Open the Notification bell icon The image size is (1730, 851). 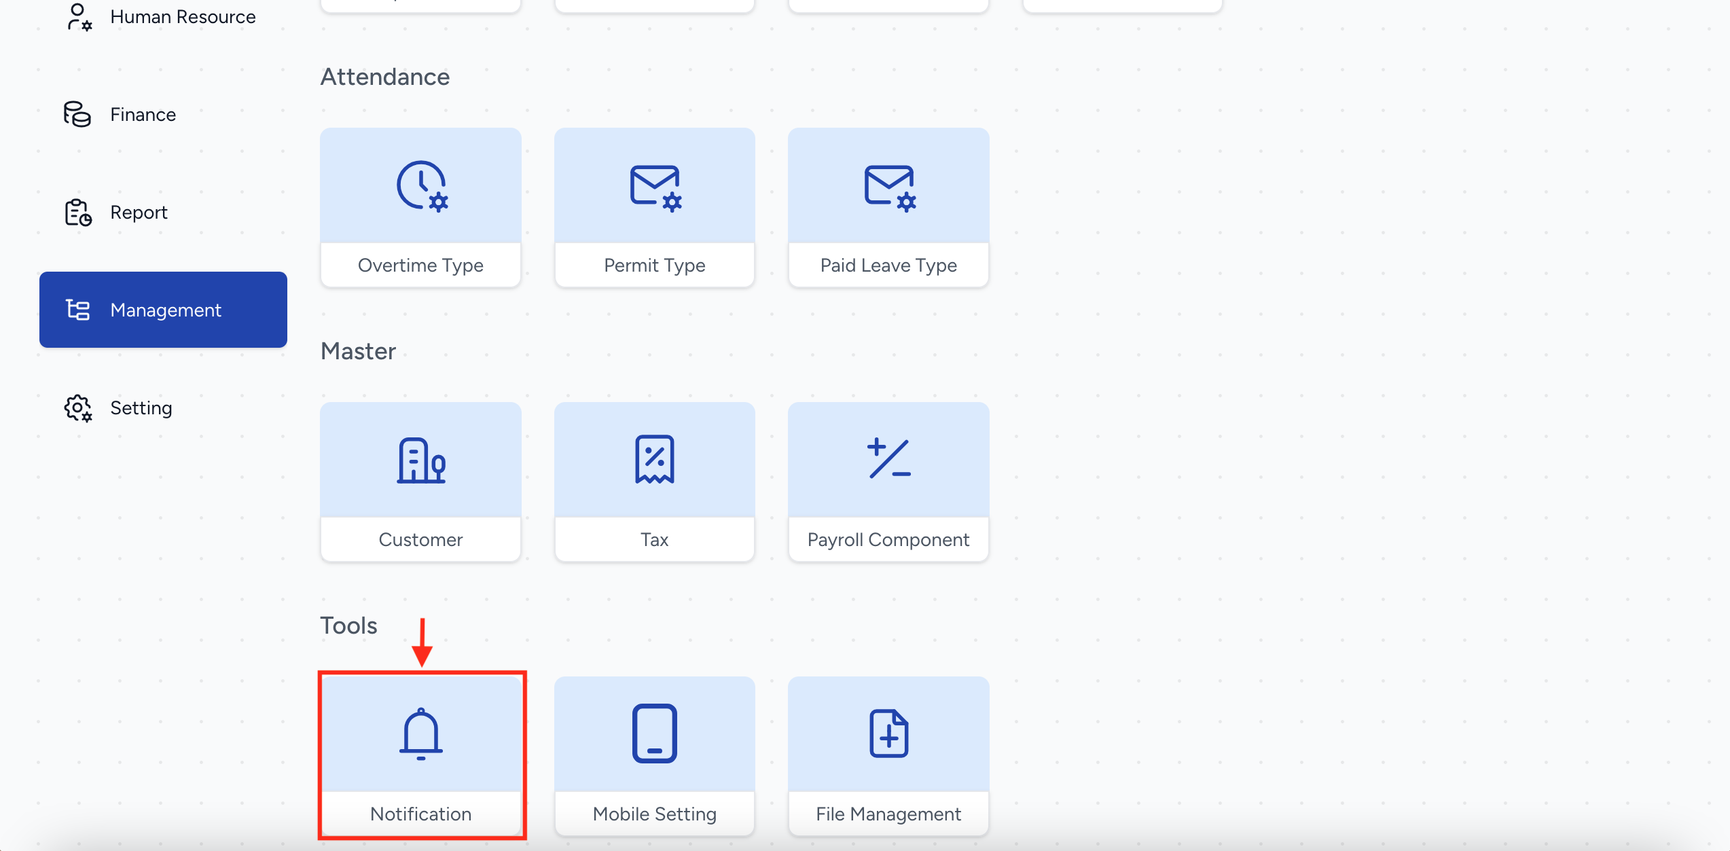[421, 734]
